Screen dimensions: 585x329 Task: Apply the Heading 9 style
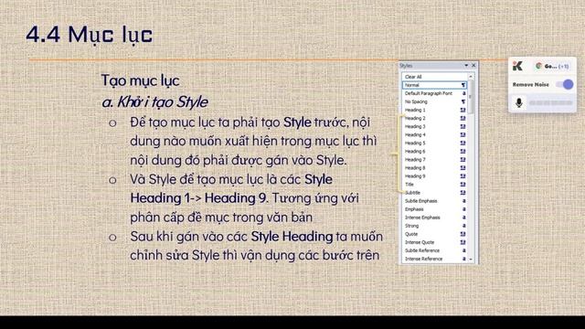[x=435, y=176]
